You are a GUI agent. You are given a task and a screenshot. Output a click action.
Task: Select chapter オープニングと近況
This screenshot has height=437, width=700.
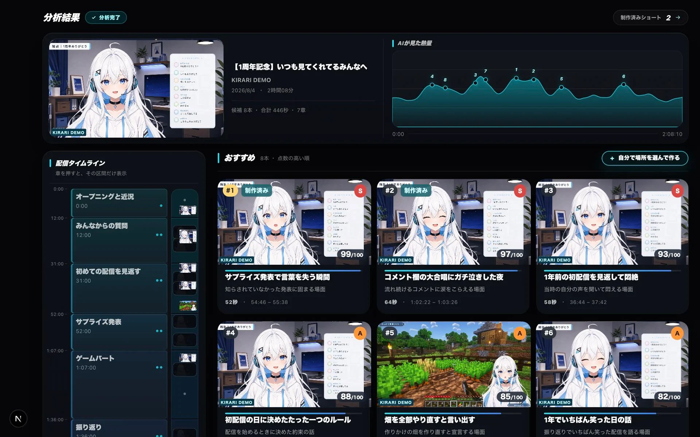pos(119,203)
